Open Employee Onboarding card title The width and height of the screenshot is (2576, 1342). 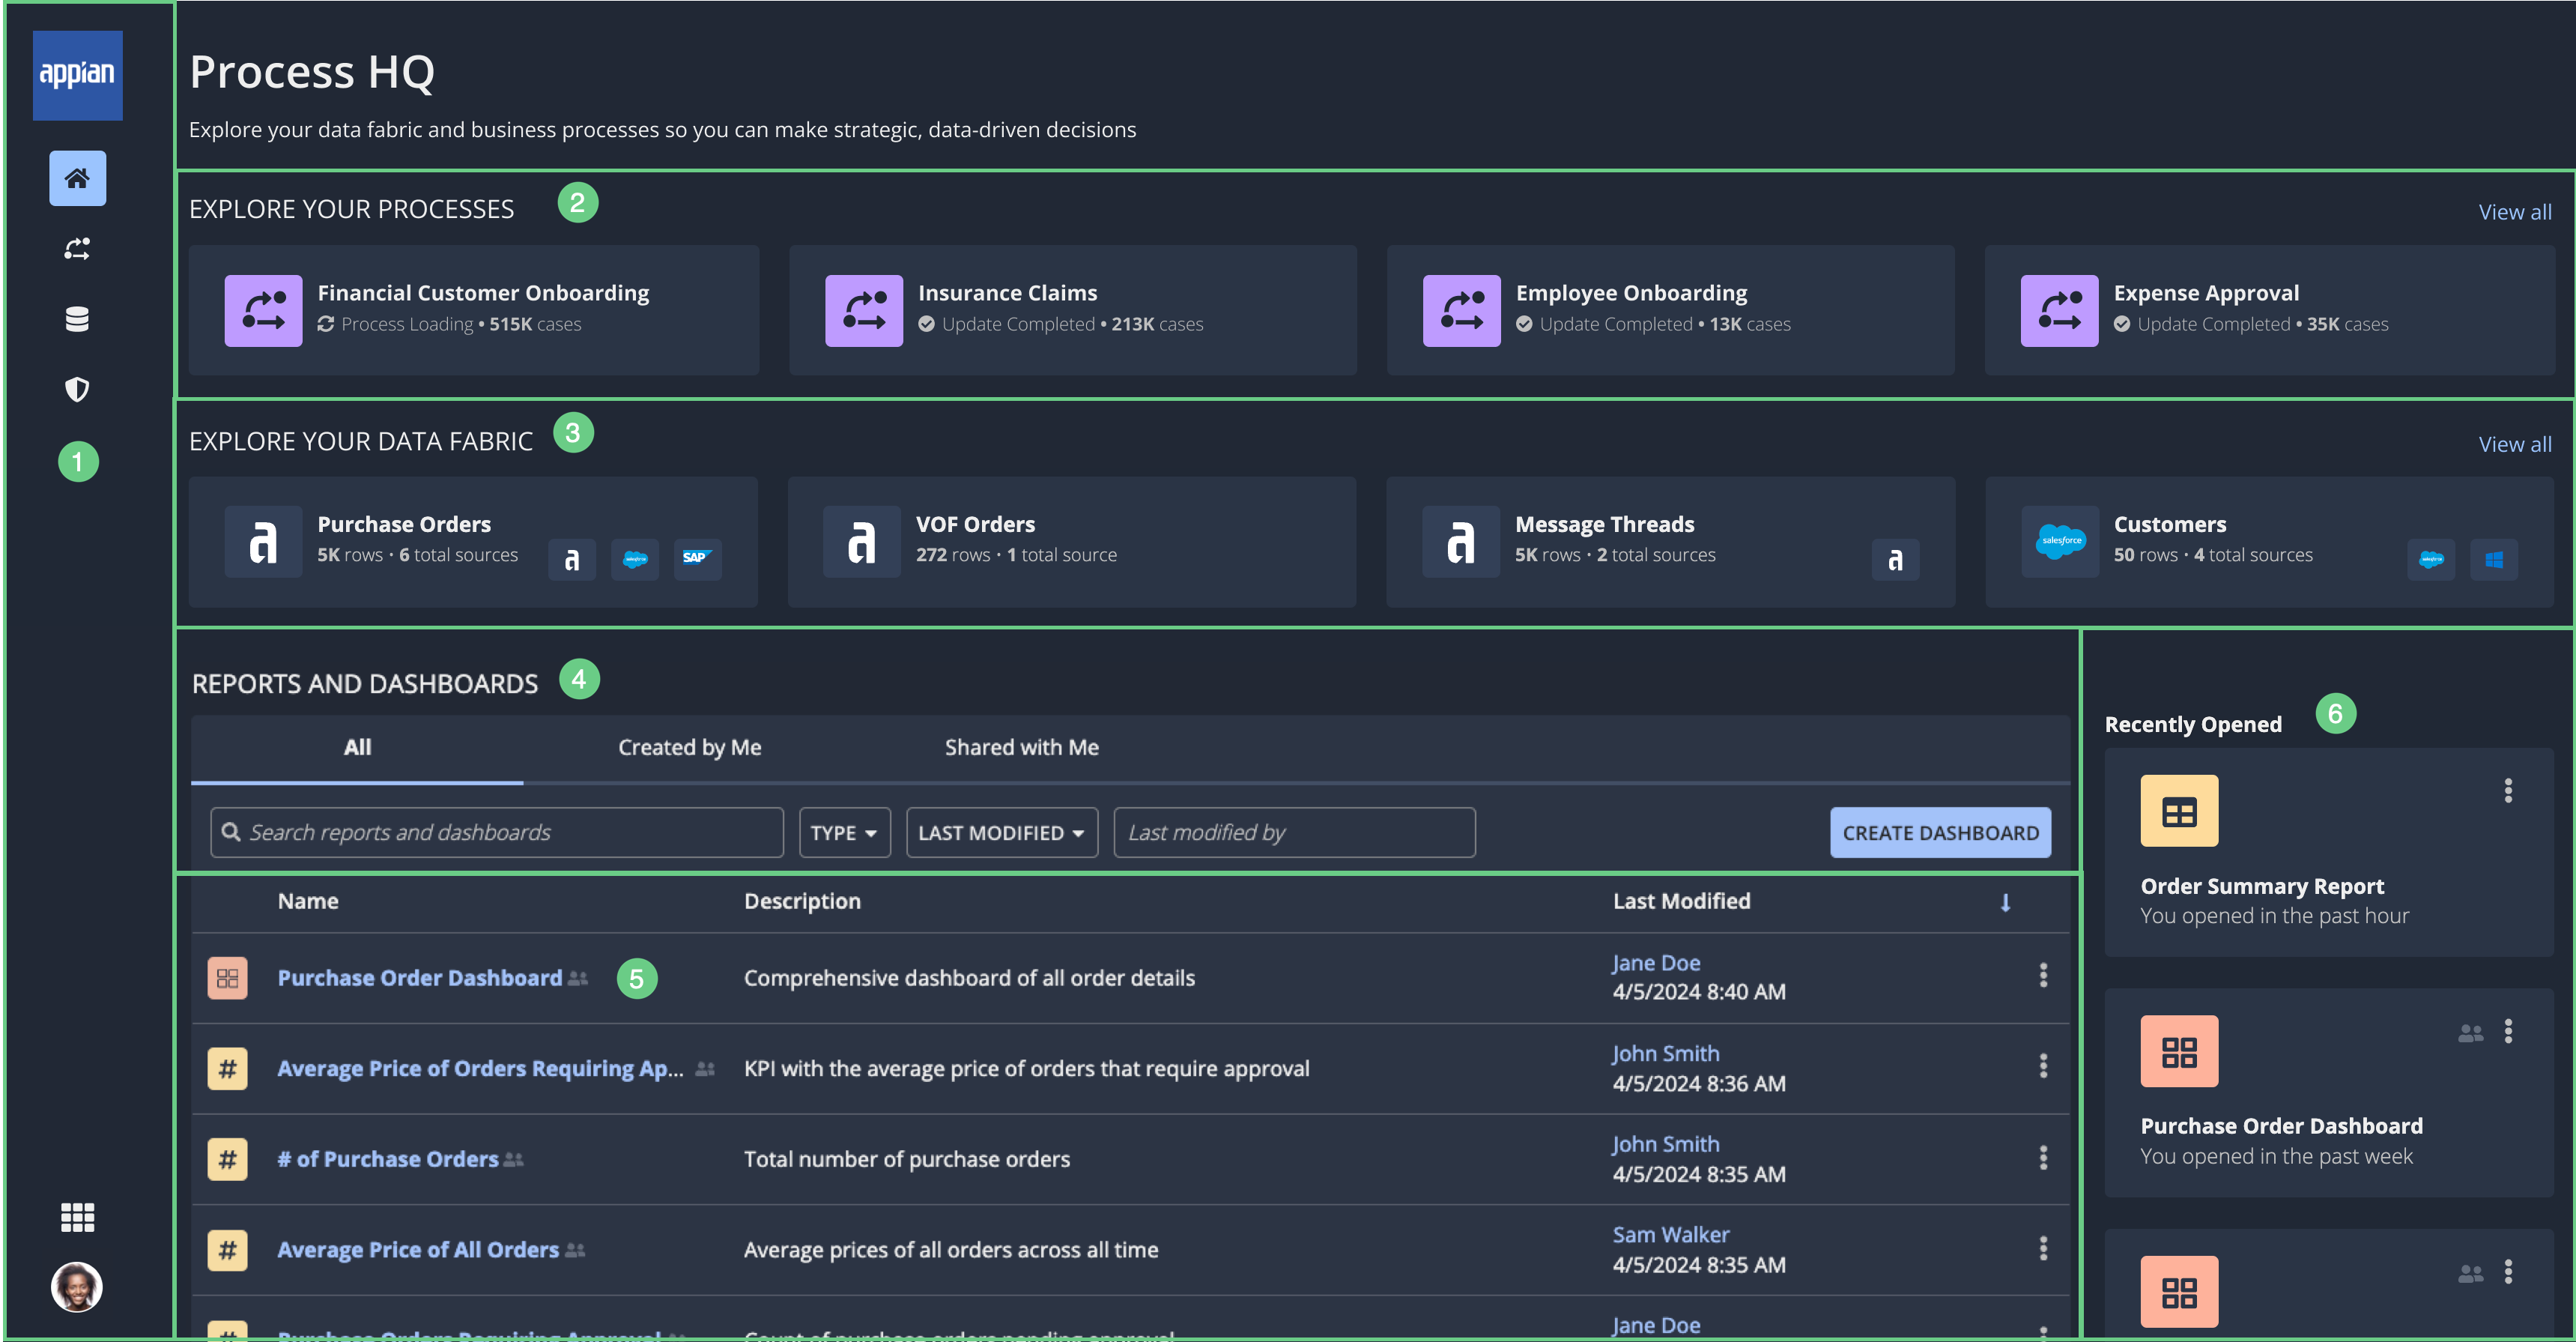[x=1631, y=293]
